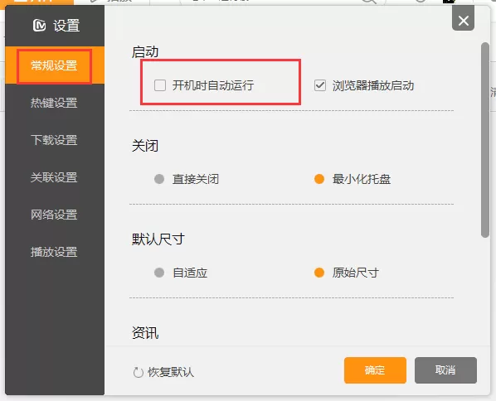This screenshot has width=496, height=401.
Task: Select the 直接关闭 radio option
Action: click(x=159, y=179)
